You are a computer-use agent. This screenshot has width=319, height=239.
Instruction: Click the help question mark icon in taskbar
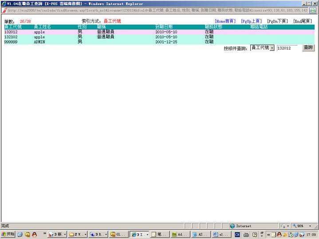click(255, 234)
